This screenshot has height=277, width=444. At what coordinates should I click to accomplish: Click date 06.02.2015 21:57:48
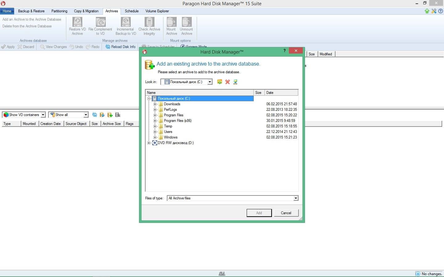pyautogui.click(x=282, y=104)
